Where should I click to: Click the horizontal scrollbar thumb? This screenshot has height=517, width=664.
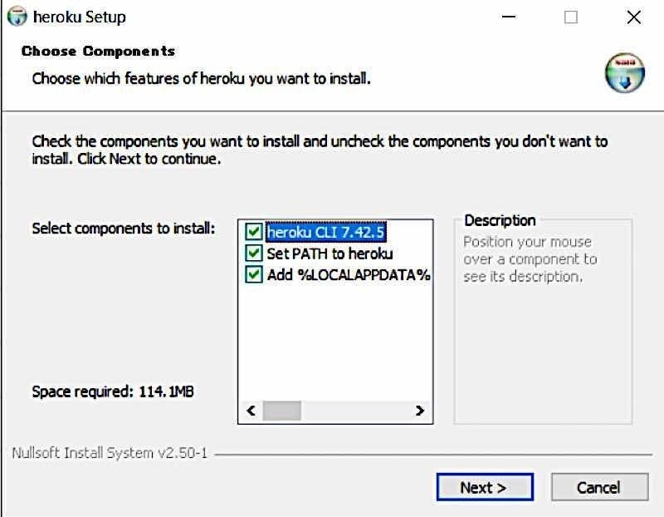[x=282, y=411]
